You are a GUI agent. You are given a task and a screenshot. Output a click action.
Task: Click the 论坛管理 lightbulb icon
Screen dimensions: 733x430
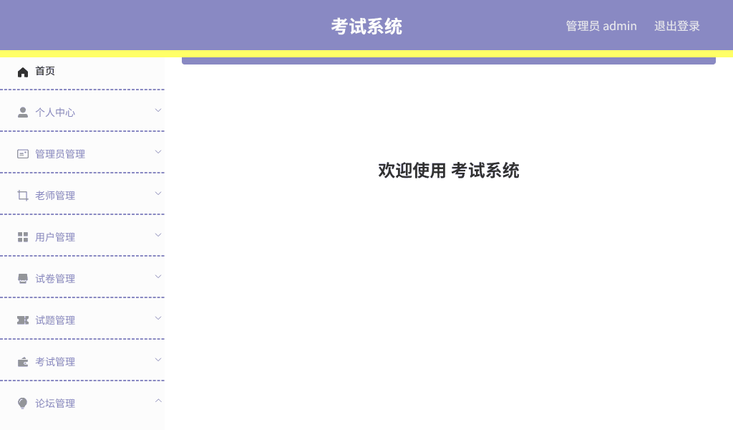click(22, 403)
